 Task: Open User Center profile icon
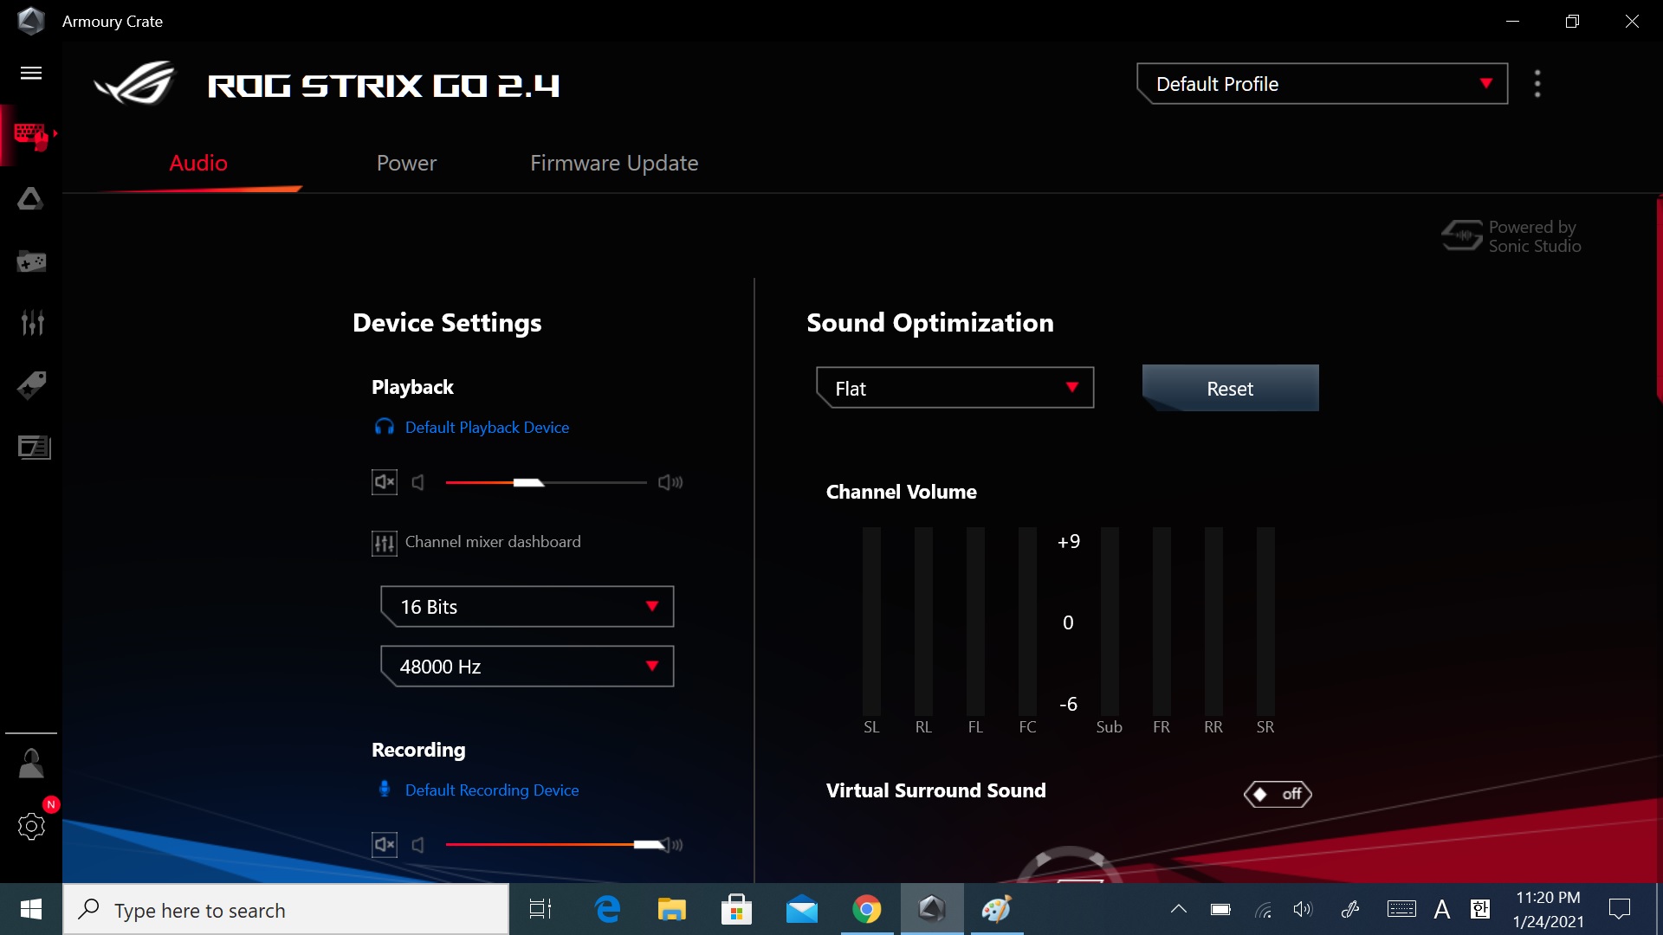pos(31,764)
